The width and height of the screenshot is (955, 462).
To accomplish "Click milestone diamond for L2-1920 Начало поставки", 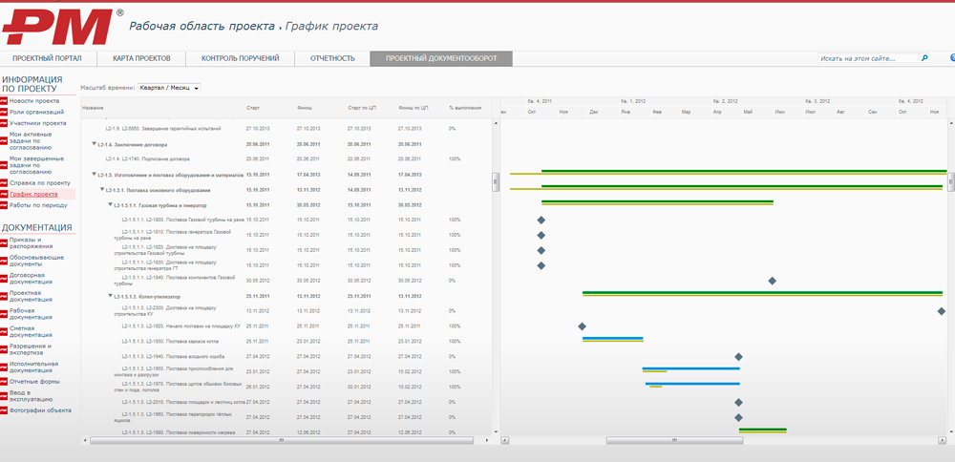I will click(x=582, y=326).
